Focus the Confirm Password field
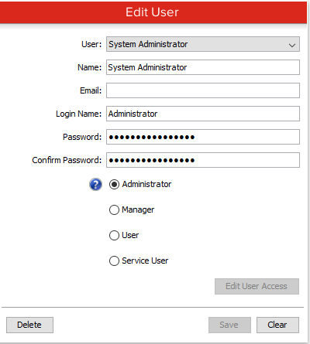The height and width of the screenshot is (344, 310). click(203, 160)
